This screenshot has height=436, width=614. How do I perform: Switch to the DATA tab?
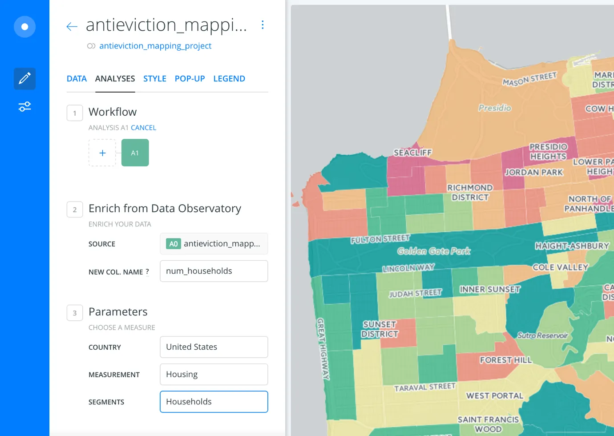point(77,78)
